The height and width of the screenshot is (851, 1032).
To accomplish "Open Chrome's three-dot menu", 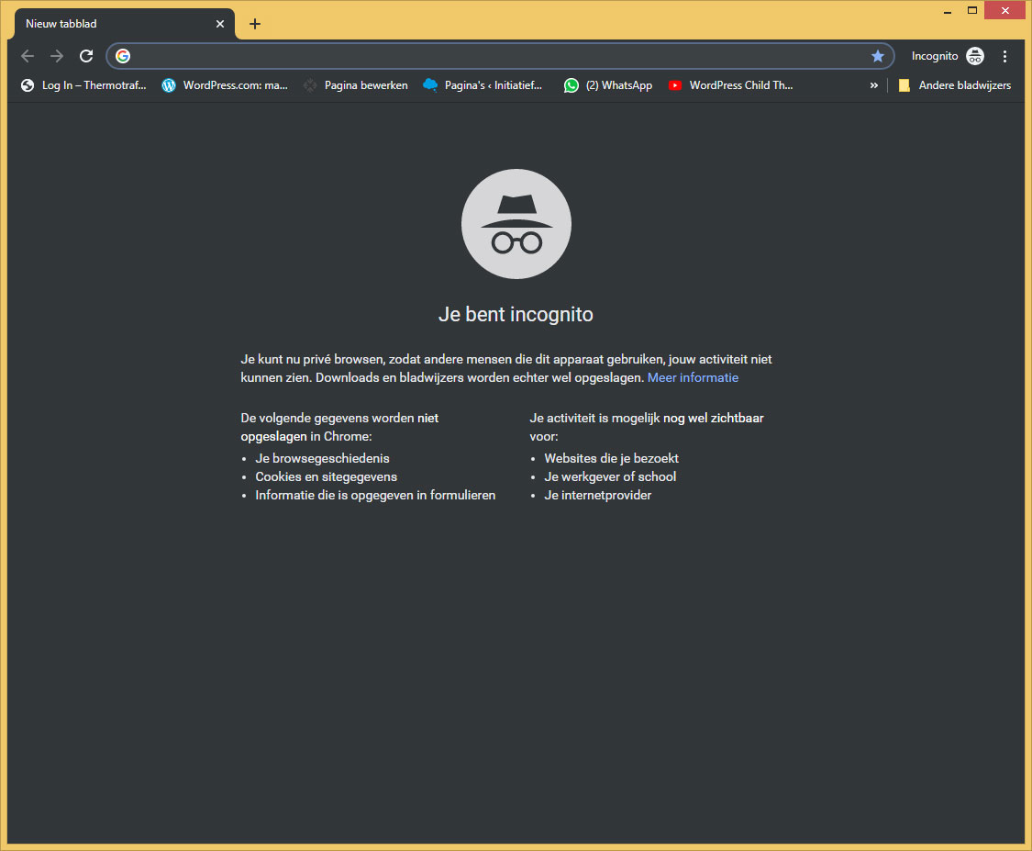I will 1004,56.
